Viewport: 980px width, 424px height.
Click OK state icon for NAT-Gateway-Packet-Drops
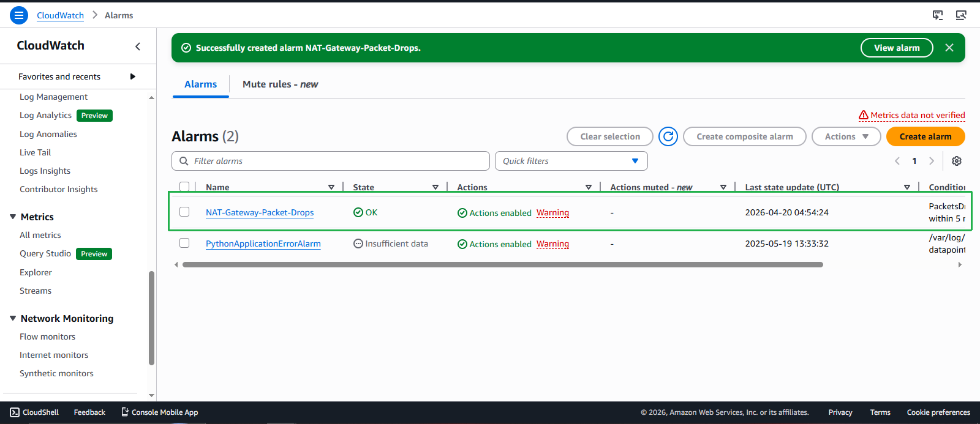[358, 212]
